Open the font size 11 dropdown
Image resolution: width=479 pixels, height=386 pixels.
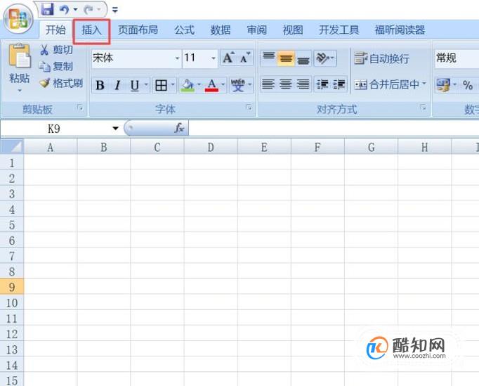(214, 58)
